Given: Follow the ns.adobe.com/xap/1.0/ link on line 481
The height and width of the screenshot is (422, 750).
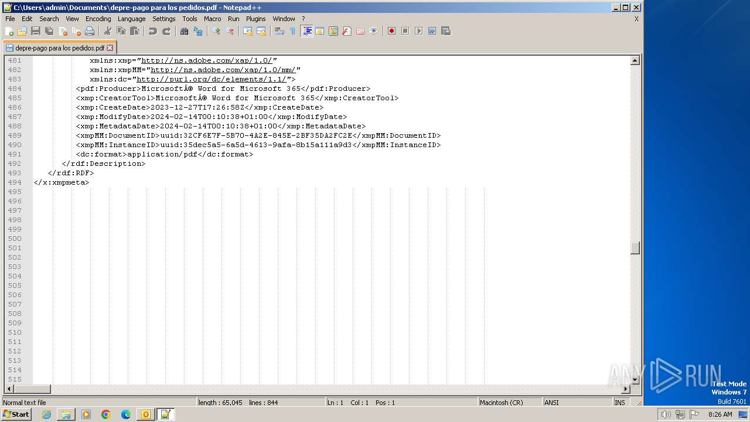Looking at the screenshot, I should coord(207,60).
